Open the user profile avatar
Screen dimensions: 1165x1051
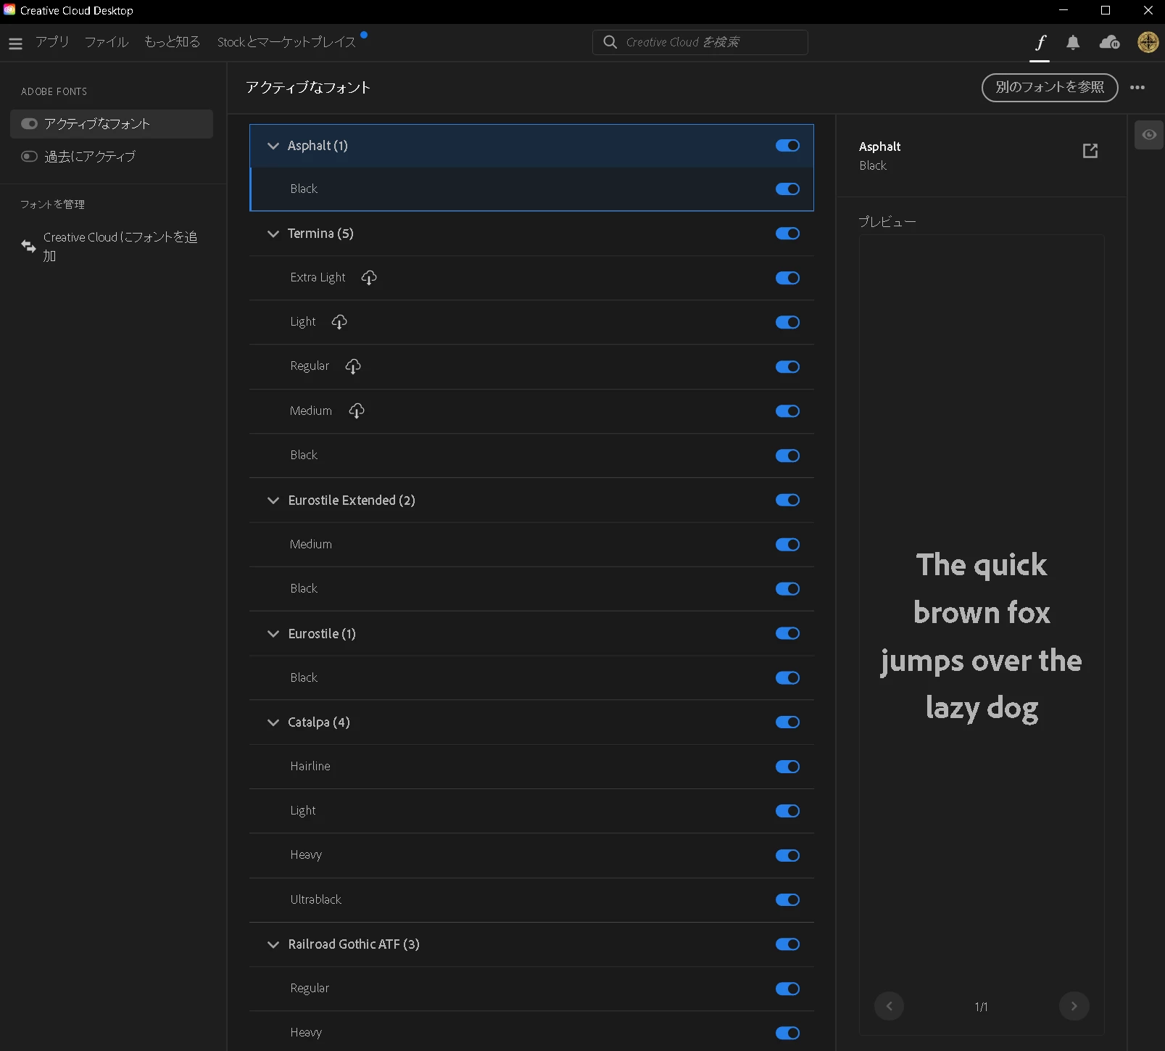[1148, 42]
